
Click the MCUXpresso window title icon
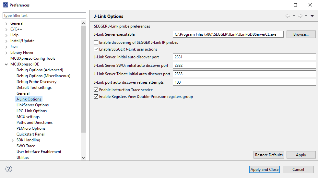pyautogui.click(x=5, y=5)
